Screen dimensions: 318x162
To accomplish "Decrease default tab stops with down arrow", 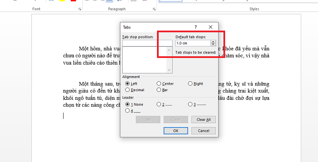I will [x=213, y=44].
